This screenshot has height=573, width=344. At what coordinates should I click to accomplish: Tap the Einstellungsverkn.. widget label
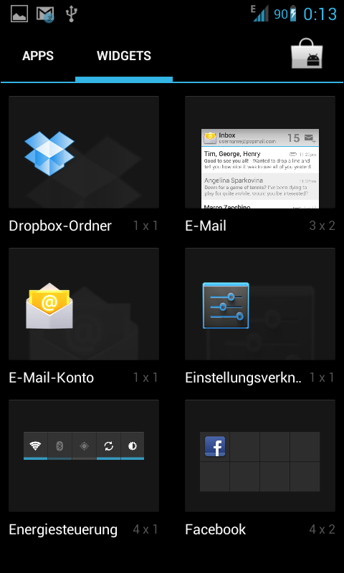[244, 377]
